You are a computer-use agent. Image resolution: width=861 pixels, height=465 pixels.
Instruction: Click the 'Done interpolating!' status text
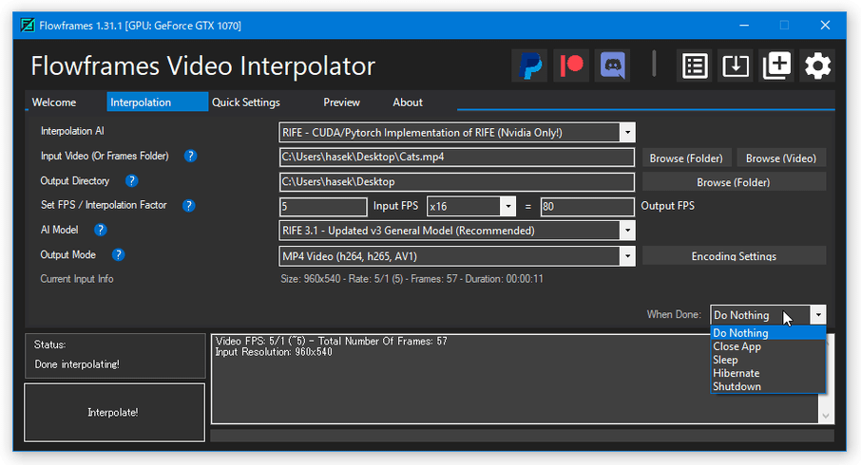(77, 364)
